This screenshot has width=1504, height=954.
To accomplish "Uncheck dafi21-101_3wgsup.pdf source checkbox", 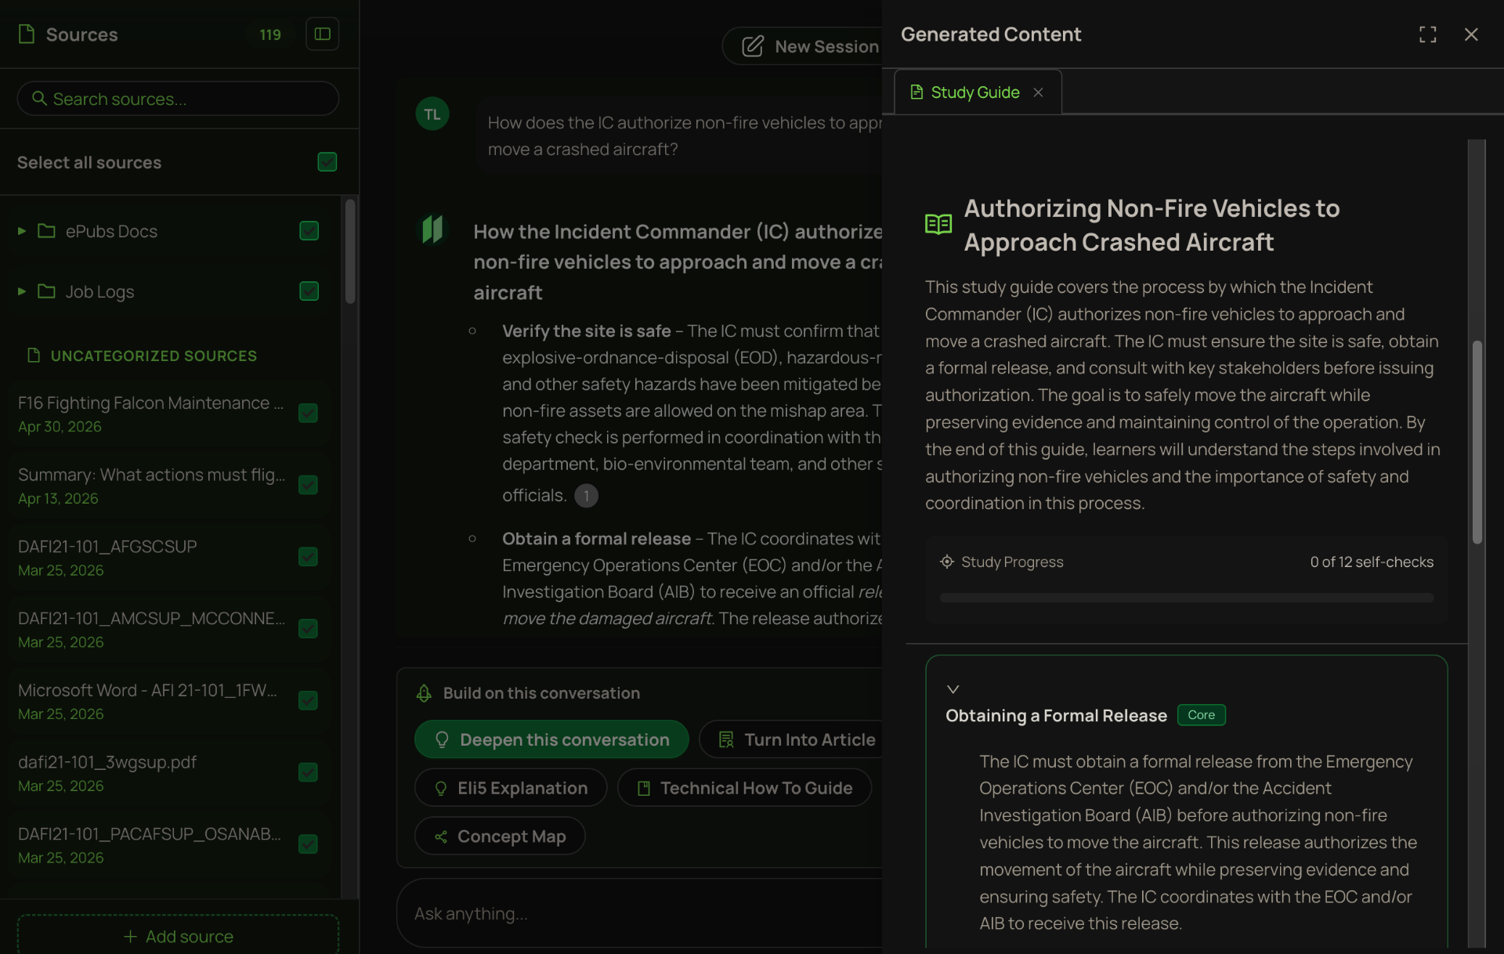I will [x=309, y=772].
